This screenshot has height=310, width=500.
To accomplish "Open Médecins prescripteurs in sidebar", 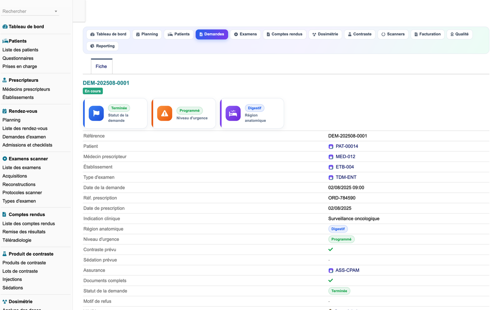I will 26,89.
